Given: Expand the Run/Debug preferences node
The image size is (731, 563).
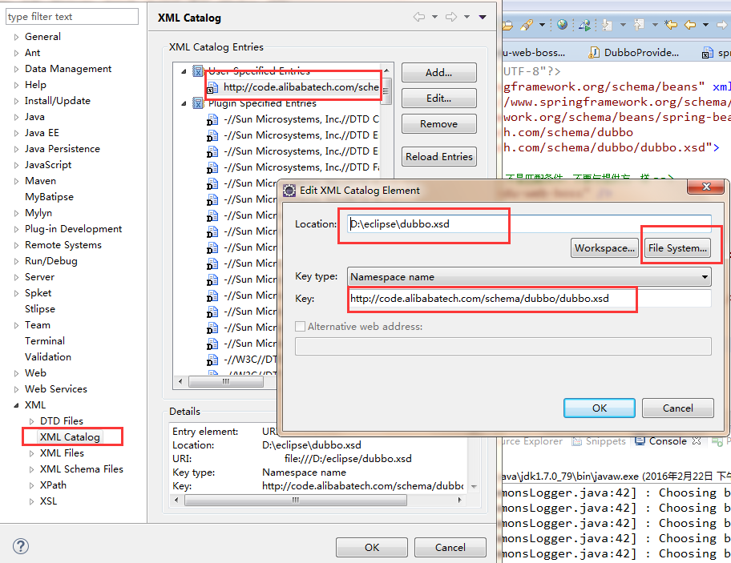Looking at the screenshot, I should (x=16, y=261).
